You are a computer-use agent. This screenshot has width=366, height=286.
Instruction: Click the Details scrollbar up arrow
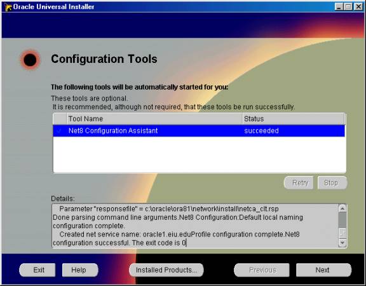coord(342,208)
